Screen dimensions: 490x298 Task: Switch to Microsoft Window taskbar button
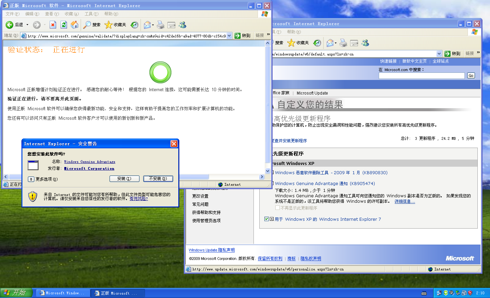pos(63,293)
